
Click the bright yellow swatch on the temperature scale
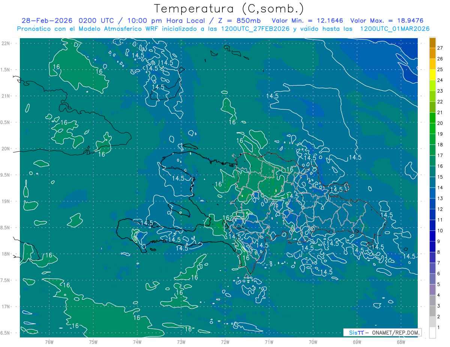(x=432, y=74)
